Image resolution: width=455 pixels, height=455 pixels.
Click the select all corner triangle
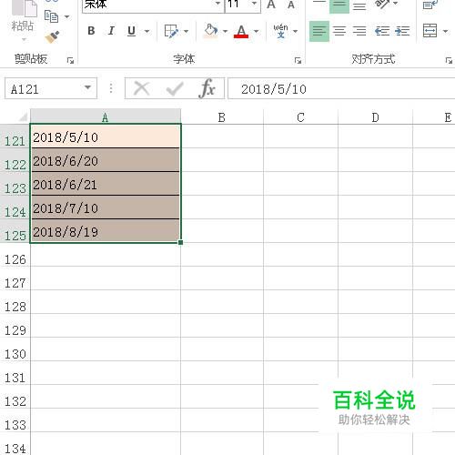23,116
